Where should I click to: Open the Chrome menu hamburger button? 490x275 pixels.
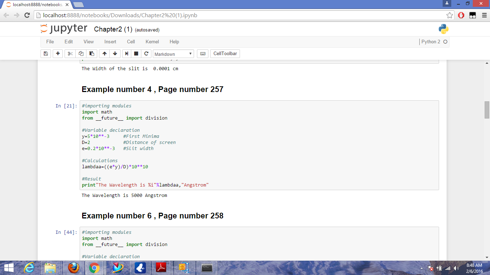tap(484, 15)
